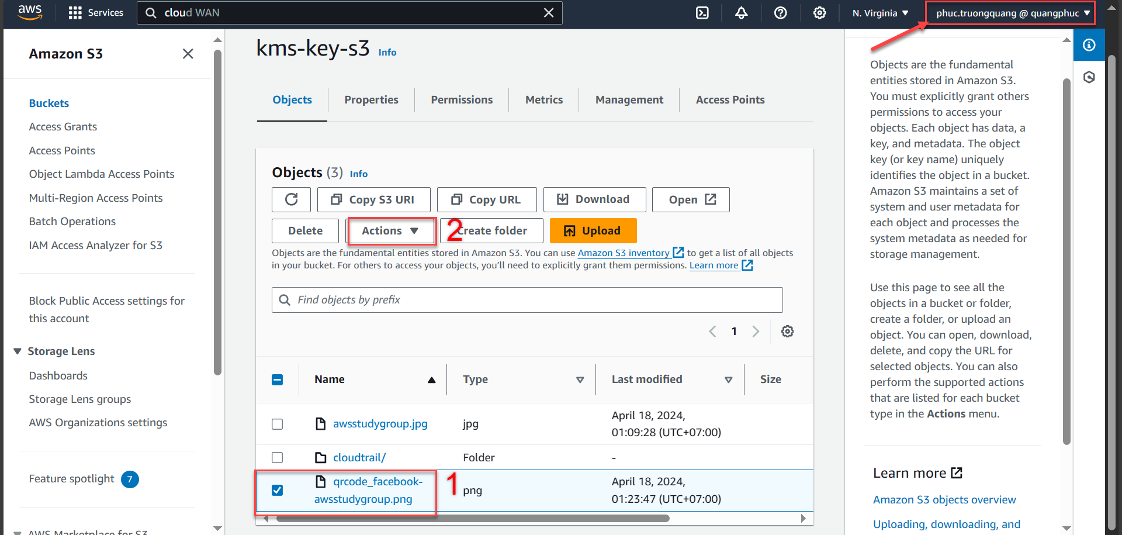
Task: Open the help question mark icon
Action: pyautogui.click(x=781, y=13)
